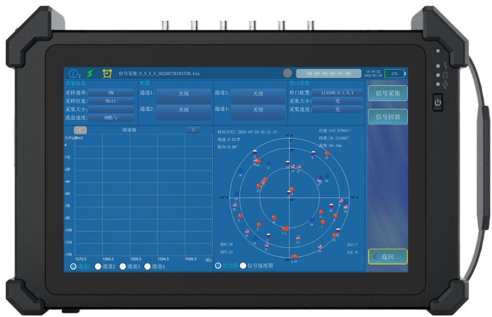492x317 pixels.
Task: Open the 通道4 config selector showing 关闭
Action: pyautogui.click(x=258, y=110)
